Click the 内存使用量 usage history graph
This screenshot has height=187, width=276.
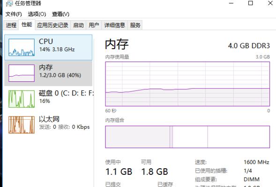(187, 84)
